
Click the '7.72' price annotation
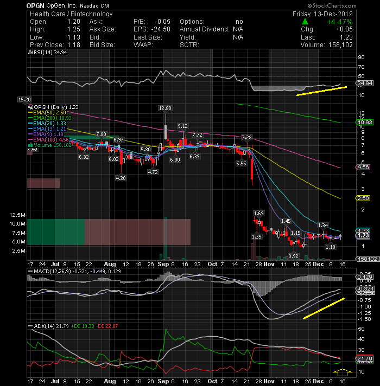(197, 135)
